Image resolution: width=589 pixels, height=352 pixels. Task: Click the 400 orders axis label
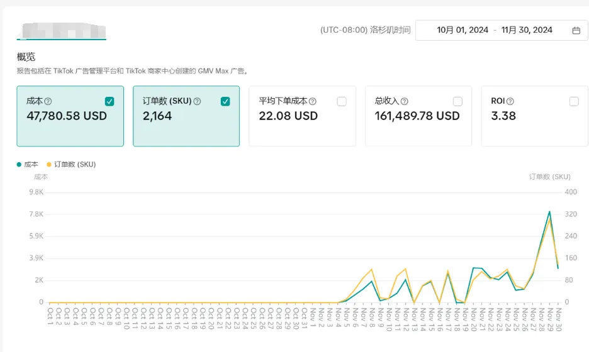[x=571, y=192]
